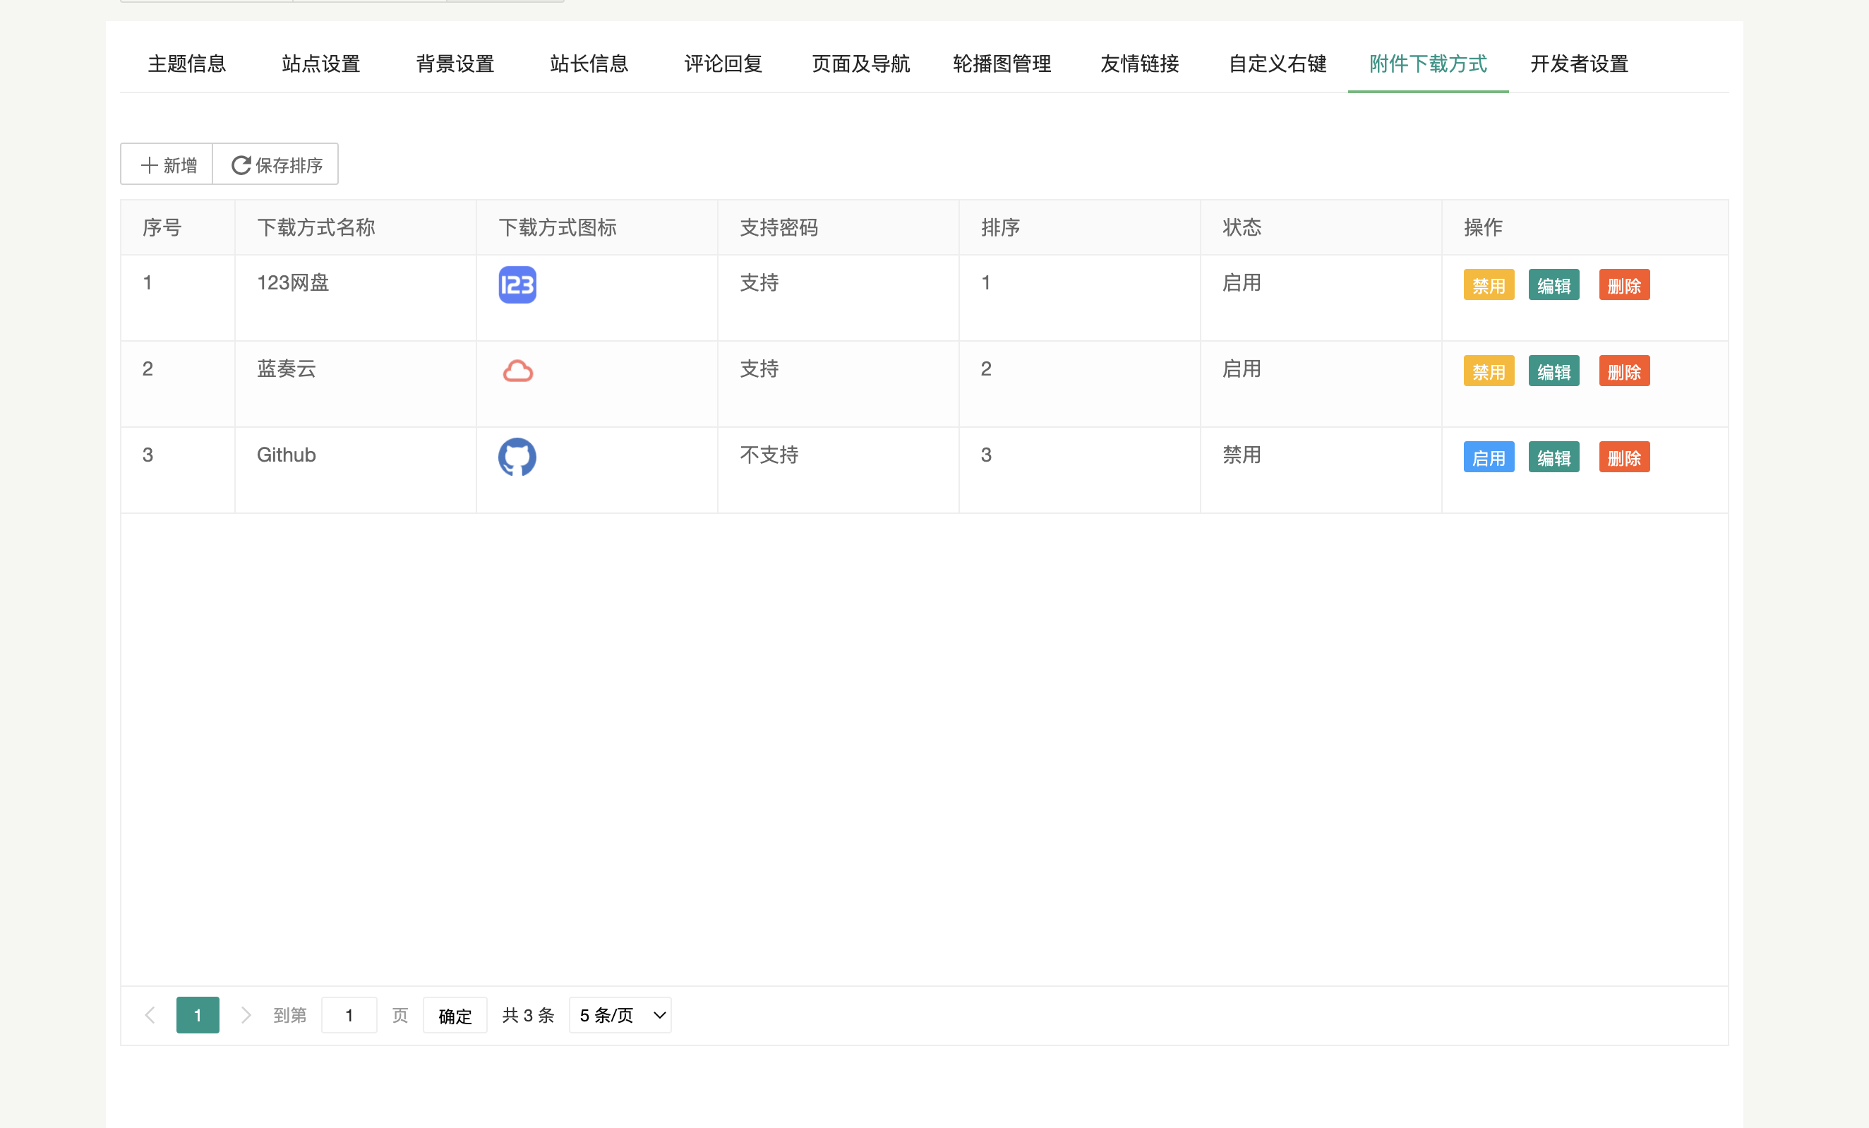The height and width of the screenshot is (1128, 1869).
Task: Delete the 123网盘 entry
Action: (1624, 285)
